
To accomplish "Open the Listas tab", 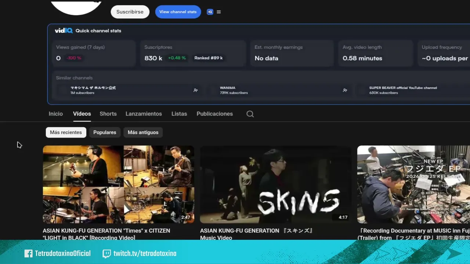I will coord(179,114).
